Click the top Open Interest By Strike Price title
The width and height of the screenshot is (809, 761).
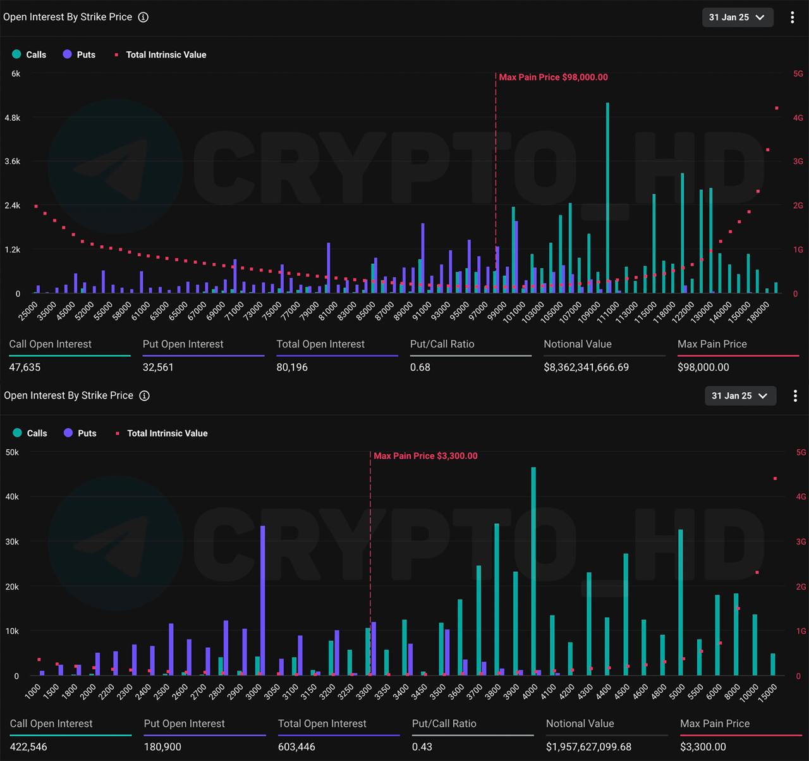tap(68, 17)
